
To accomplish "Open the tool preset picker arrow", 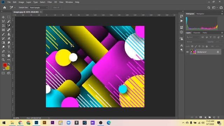I will coord(15,8).
